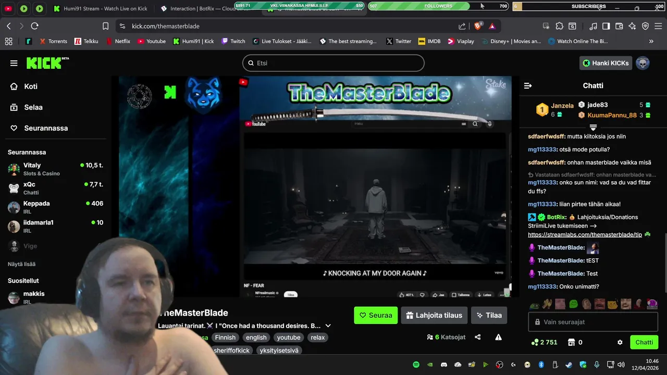Go back to previous page
The height and width of the screenshot is (375, 667).
[x=9, y=26]
